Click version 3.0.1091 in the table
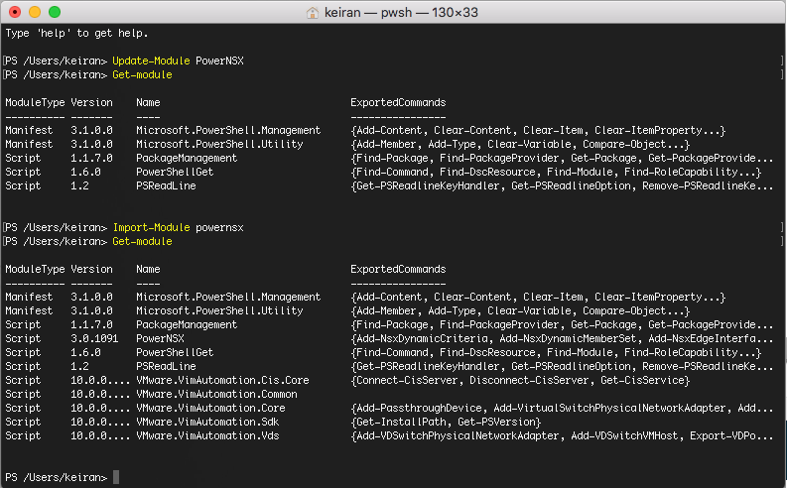Screen dimensions: 787x488 coord(97,338)
